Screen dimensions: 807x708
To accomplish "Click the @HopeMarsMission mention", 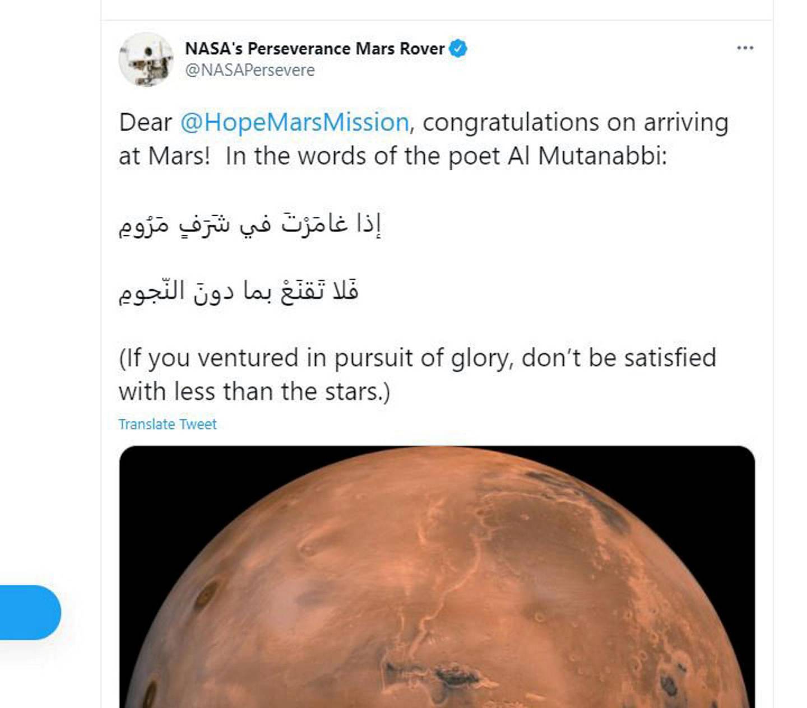I will [x=294, y=122].
